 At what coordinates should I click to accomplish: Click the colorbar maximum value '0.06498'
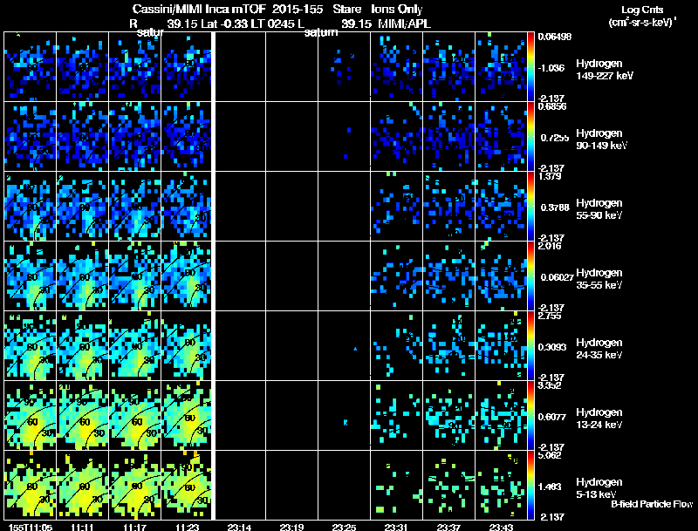(x=555, y=37)
